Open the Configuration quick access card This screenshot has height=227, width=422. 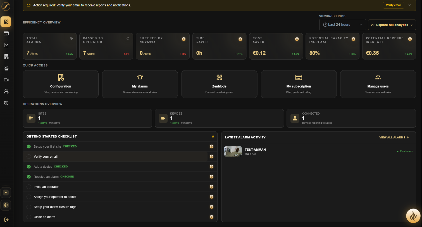click(61, 84)
